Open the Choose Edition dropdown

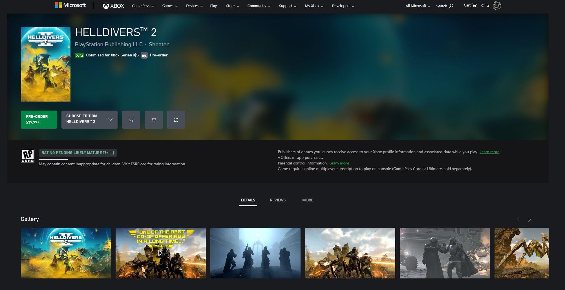point(89,120)
